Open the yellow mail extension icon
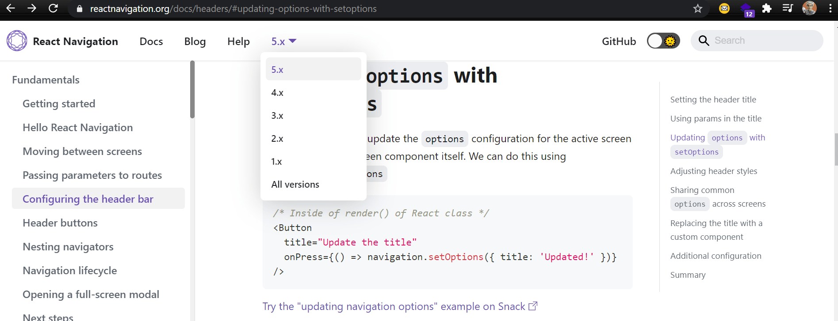 (724, 8)
